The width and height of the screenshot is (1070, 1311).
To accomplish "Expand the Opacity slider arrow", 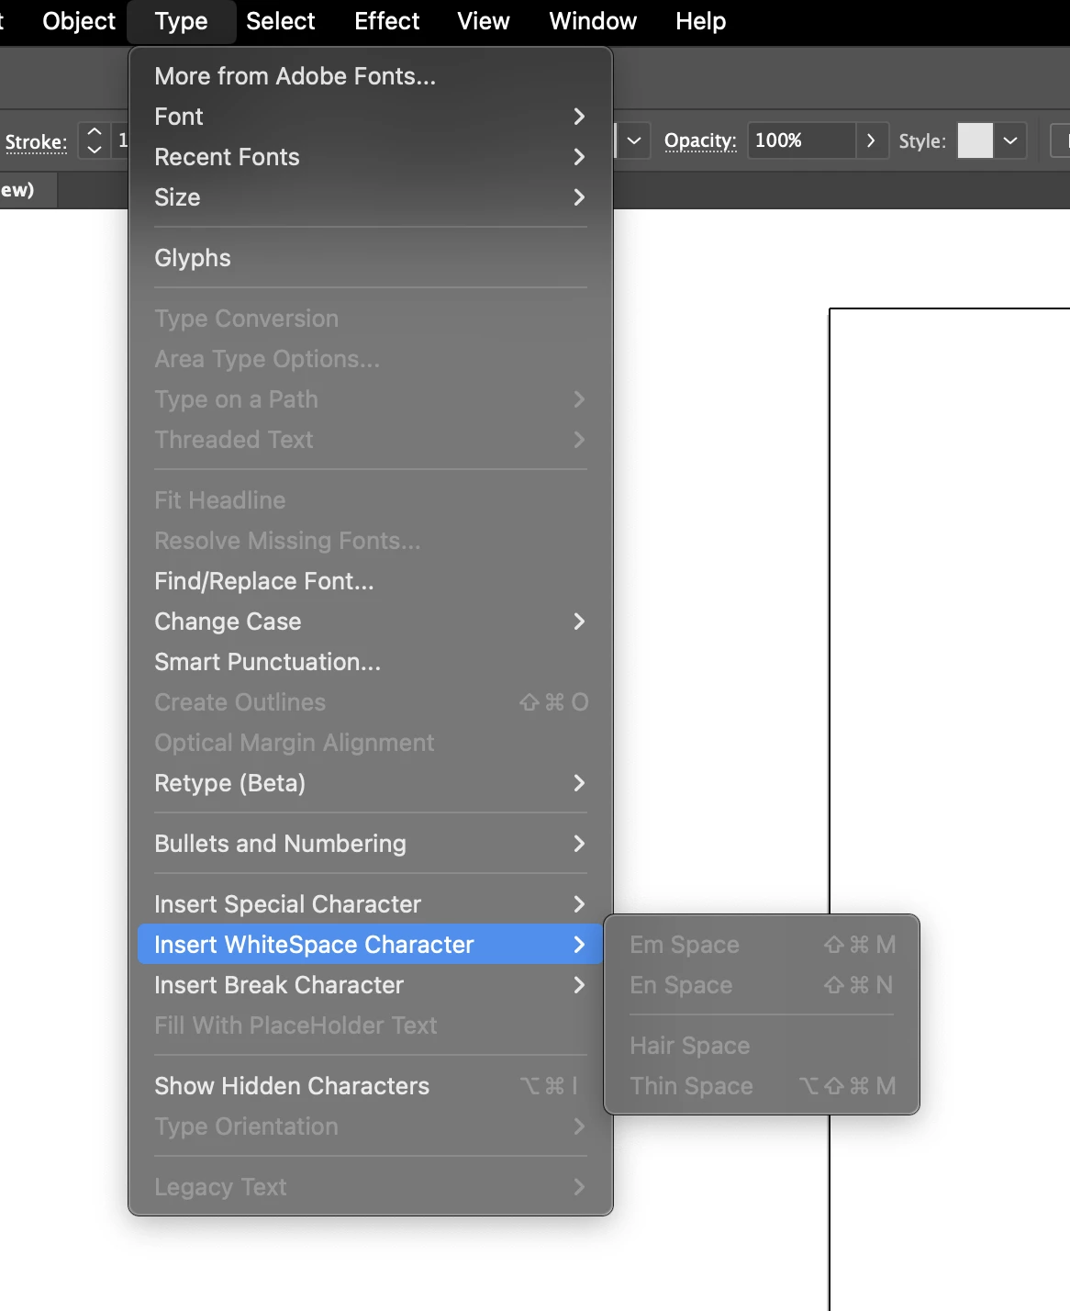I will (x=871, y=140).
